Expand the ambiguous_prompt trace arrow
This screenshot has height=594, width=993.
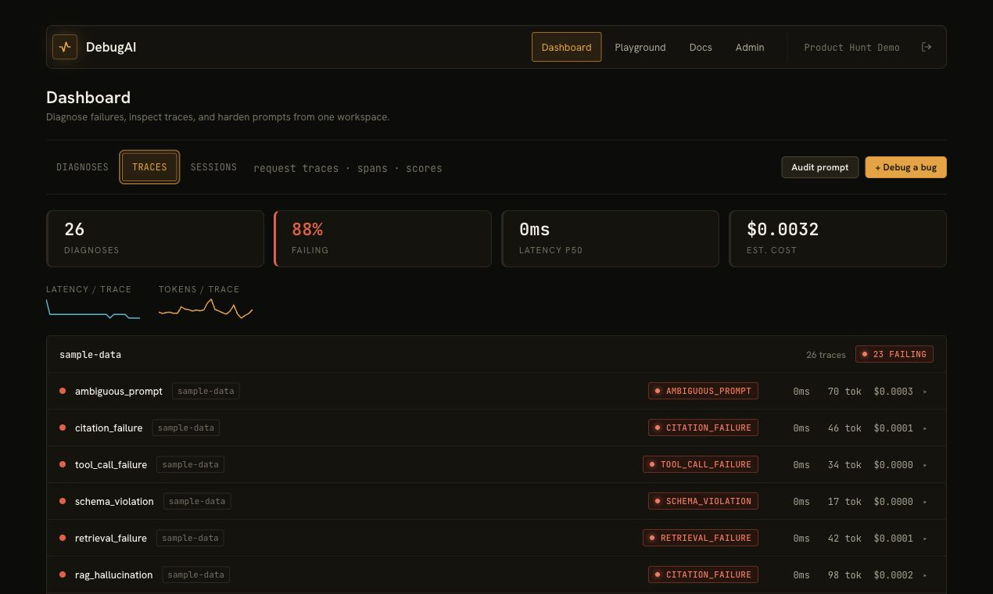coord(925,392)
